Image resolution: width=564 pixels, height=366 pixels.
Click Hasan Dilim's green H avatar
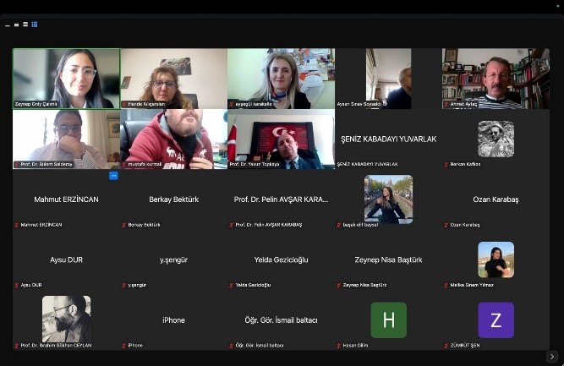388,320
